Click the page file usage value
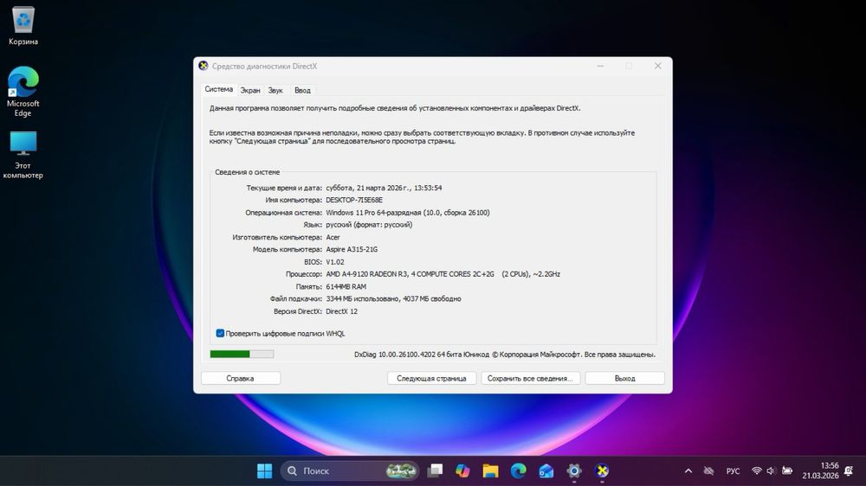Viewport: 866px width, 486px height. click(393, 299)
